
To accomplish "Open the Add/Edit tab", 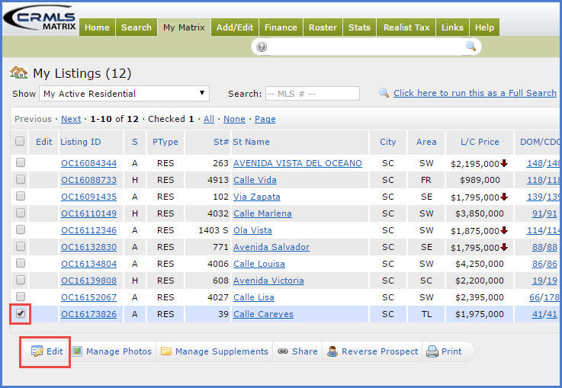I will click(x=235, y=27).
